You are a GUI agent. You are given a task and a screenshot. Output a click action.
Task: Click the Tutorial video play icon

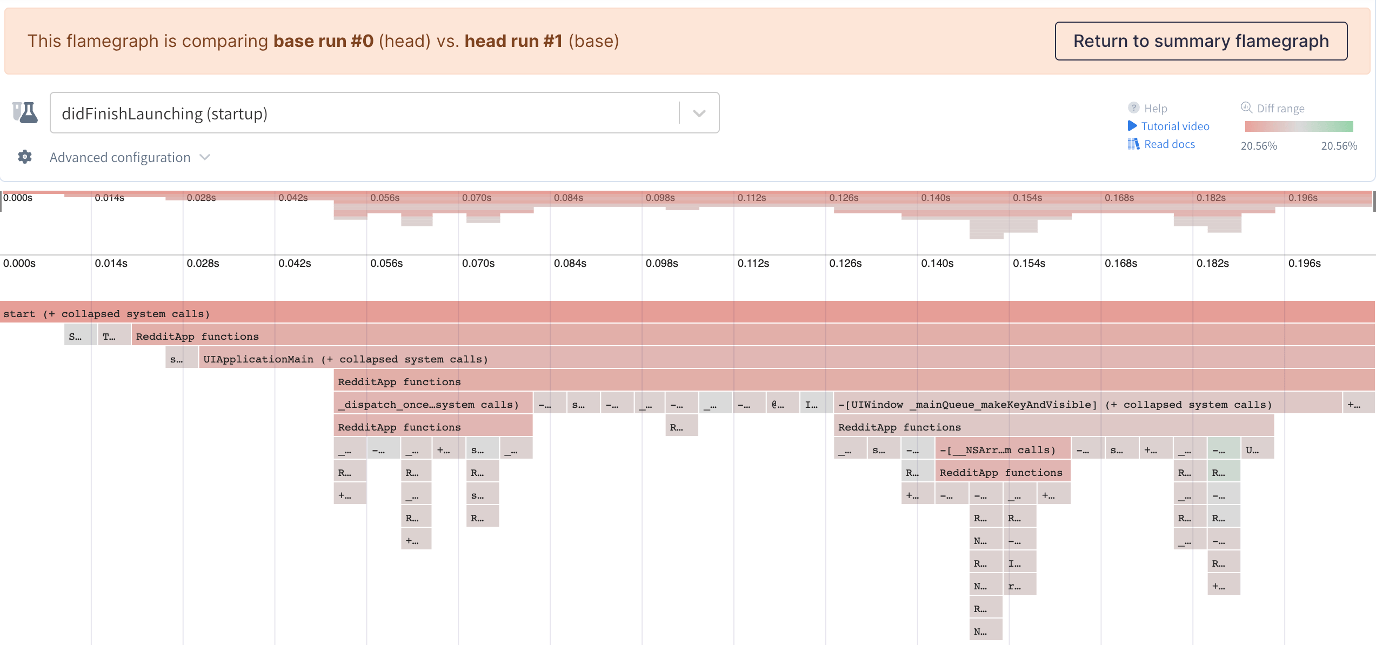coord(1132,126)
